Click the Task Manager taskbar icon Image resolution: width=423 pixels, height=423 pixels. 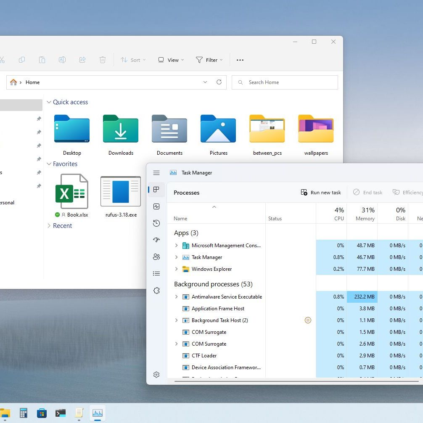(98, 413)
